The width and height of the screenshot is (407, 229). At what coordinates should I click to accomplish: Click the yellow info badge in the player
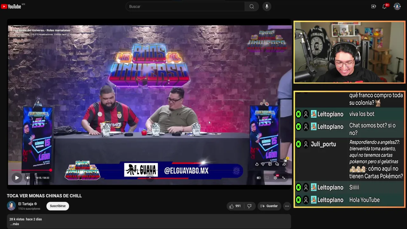tap(287, 158)
